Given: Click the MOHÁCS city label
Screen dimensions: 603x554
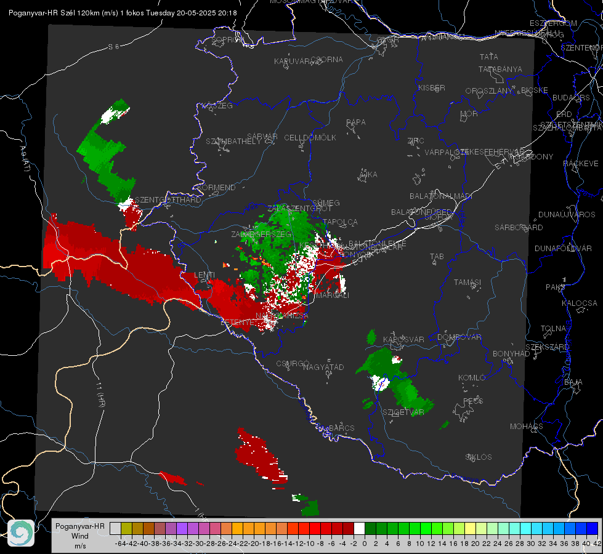Looking at the screenshot, I should pos(526,427).
